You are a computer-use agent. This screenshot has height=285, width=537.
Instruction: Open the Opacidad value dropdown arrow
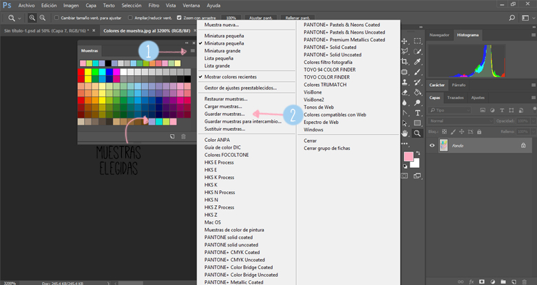(534, 121)
